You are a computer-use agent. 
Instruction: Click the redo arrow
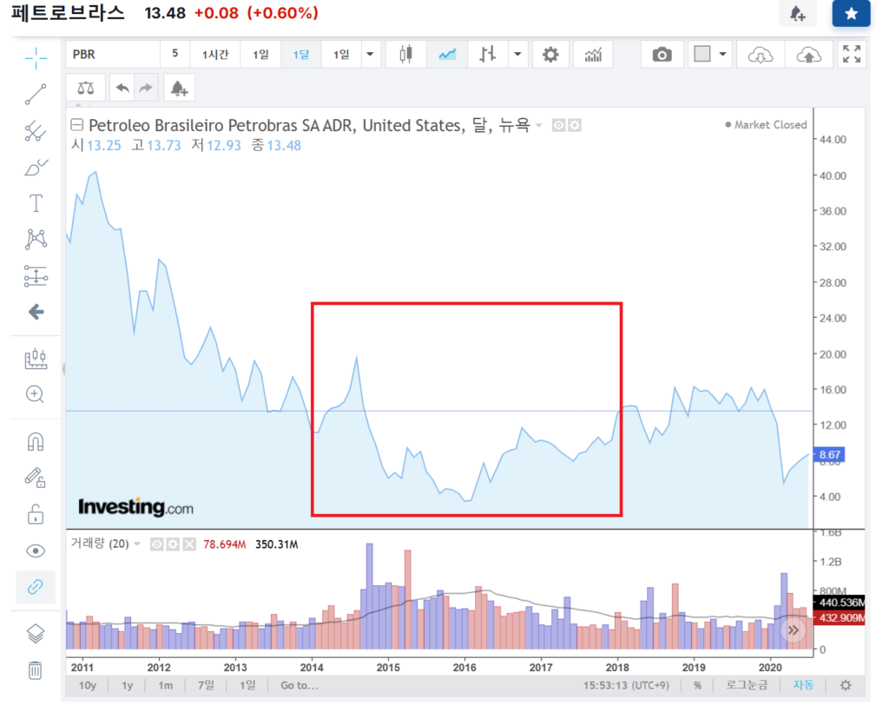click(x=146, y=88)
